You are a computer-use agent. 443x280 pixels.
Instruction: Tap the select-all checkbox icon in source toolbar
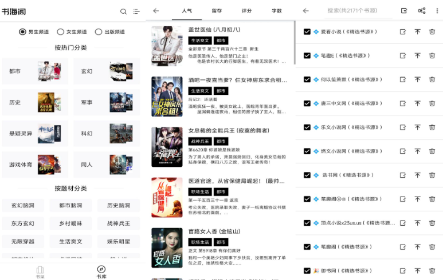(x=404, y=11)
